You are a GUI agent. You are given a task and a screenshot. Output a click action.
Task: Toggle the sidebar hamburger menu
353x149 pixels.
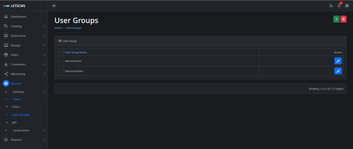[x=54, y=6]
